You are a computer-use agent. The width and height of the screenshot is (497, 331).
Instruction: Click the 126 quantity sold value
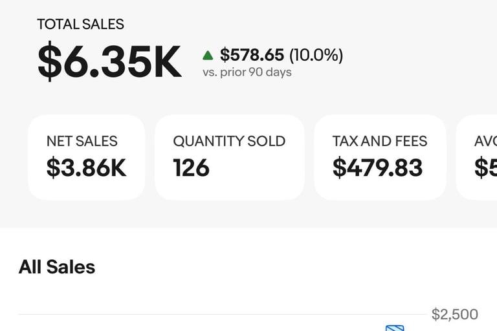pos(191,167)
